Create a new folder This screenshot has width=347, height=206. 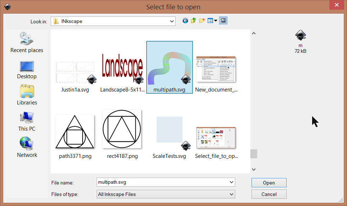202,21
